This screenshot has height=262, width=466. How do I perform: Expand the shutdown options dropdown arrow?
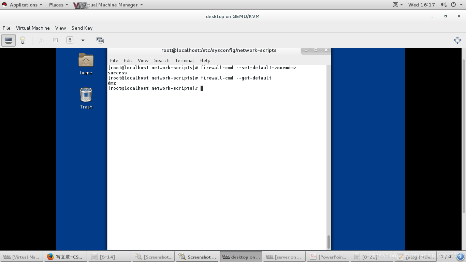(x=83, y=40)
